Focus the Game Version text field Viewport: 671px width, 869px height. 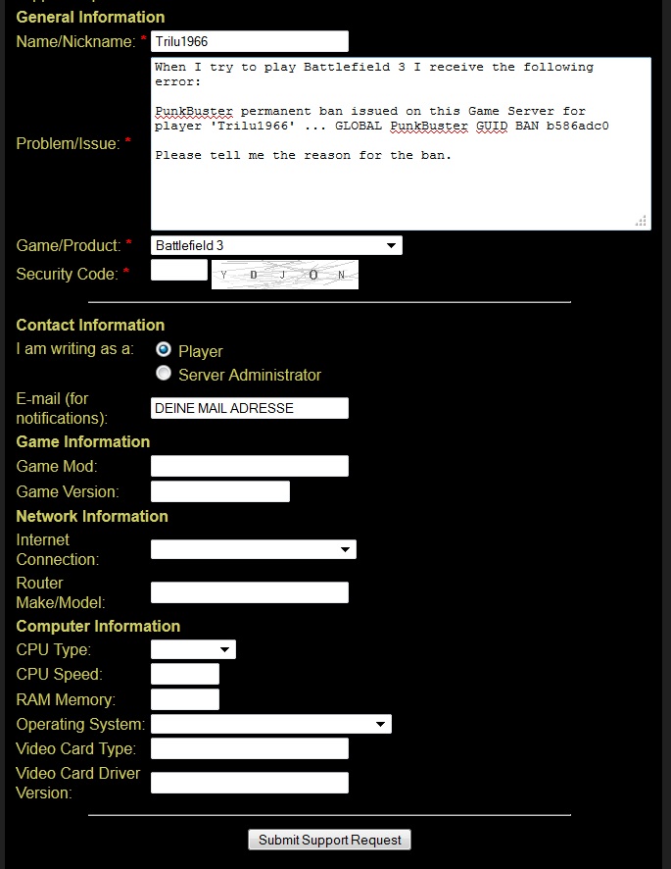[220, 491]
